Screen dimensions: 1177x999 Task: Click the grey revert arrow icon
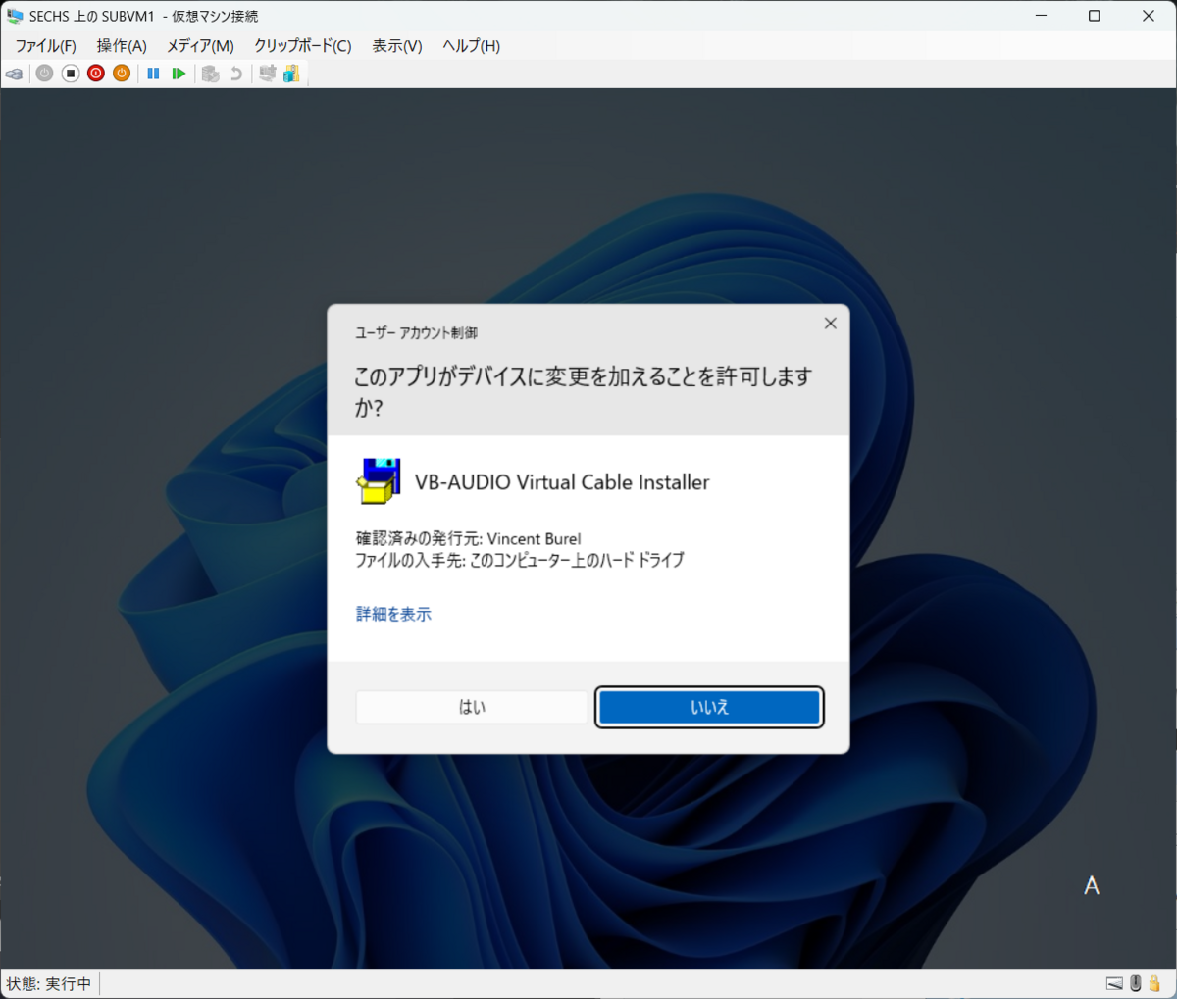tap(235, 74)
